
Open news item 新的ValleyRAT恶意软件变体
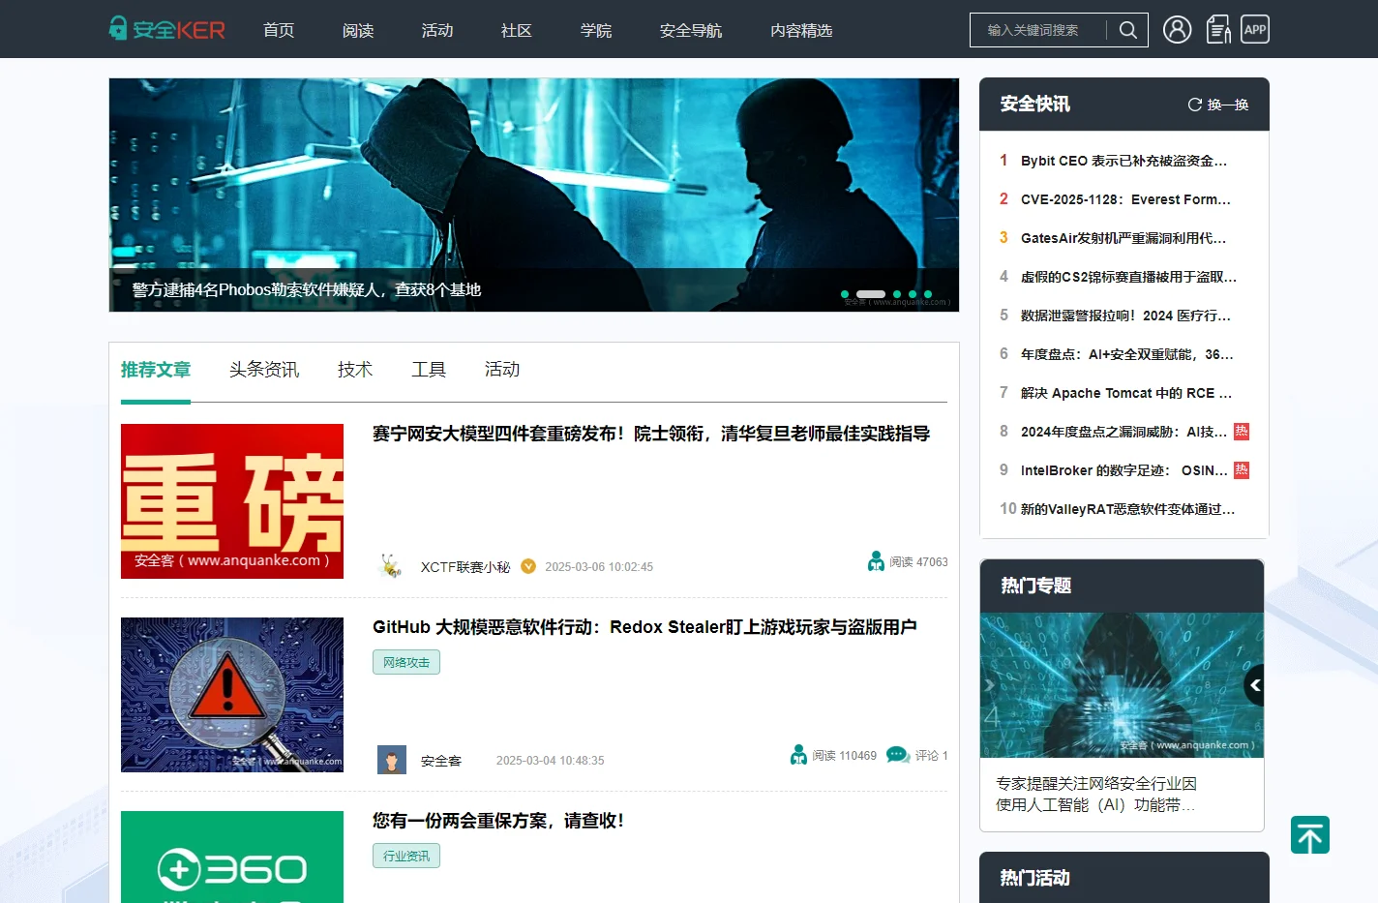(1127, 509)
